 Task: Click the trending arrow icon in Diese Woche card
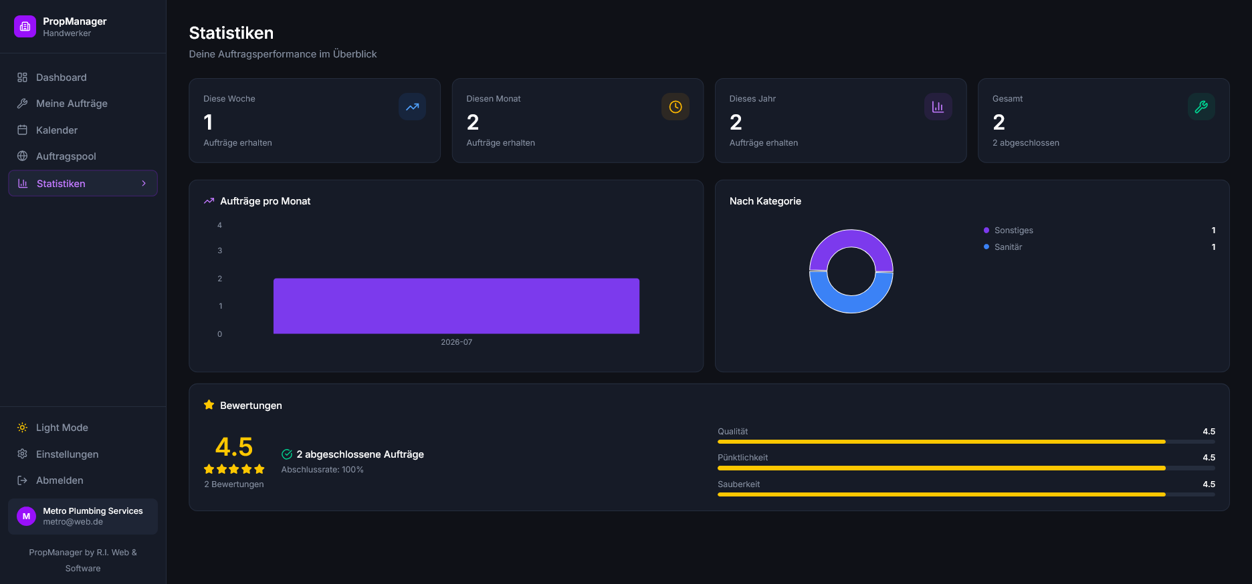[412, 107]
